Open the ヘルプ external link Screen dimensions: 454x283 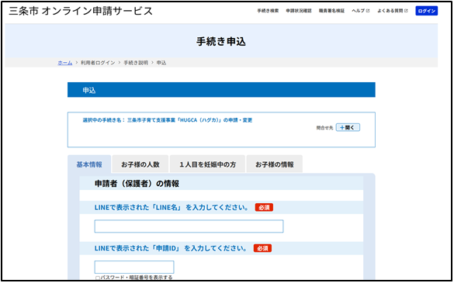[x=360, y=11]
